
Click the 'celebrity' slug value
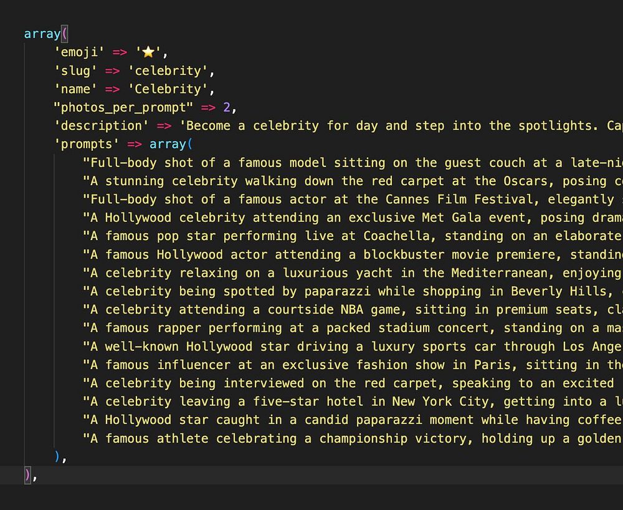click(x=168, y=70)
